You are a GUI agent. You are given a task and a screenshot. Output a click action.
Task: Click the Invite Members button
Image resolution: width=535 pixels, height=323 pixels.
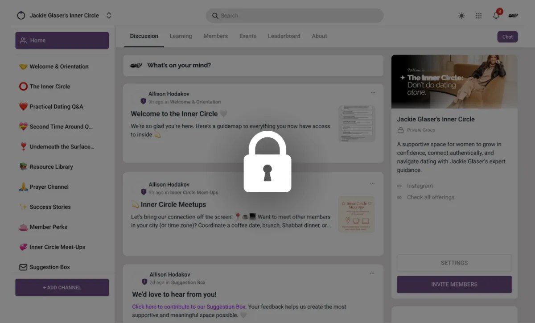pos(454,284)
